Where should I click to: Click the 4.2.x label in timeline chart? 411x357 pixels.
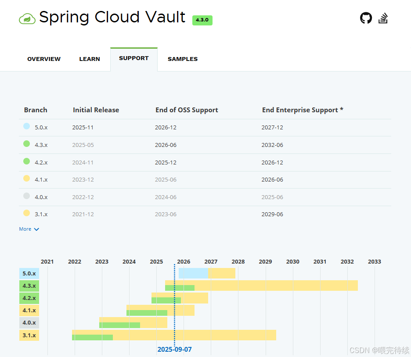tap(29, 298)
